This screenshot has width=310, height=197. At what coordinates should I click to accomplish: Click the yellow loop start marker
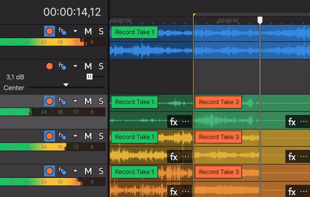pos(194,15)
